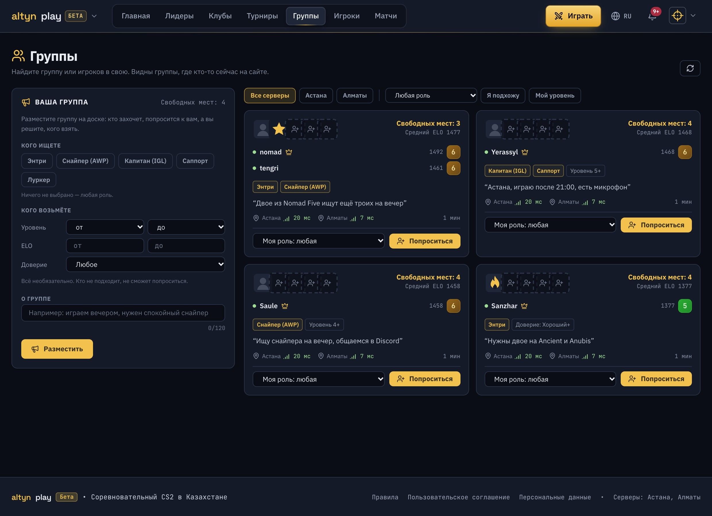
Task: Enable the Мой уровень filter
Action: pyautogui.click(x=554, y=95)
